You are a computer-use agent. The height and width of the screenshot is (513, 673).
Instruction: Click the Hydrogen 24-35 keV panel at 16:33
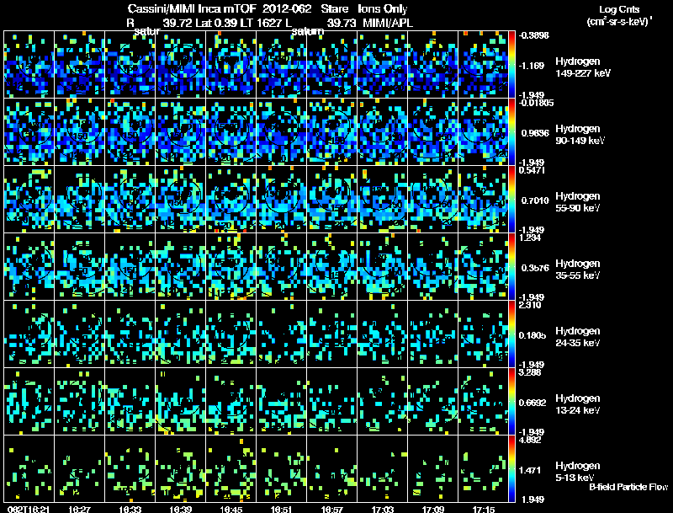(130, 334)
